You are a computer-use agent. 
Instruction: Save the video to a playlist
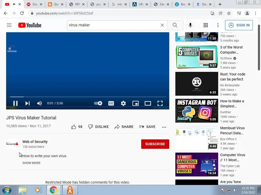[147, 127]
